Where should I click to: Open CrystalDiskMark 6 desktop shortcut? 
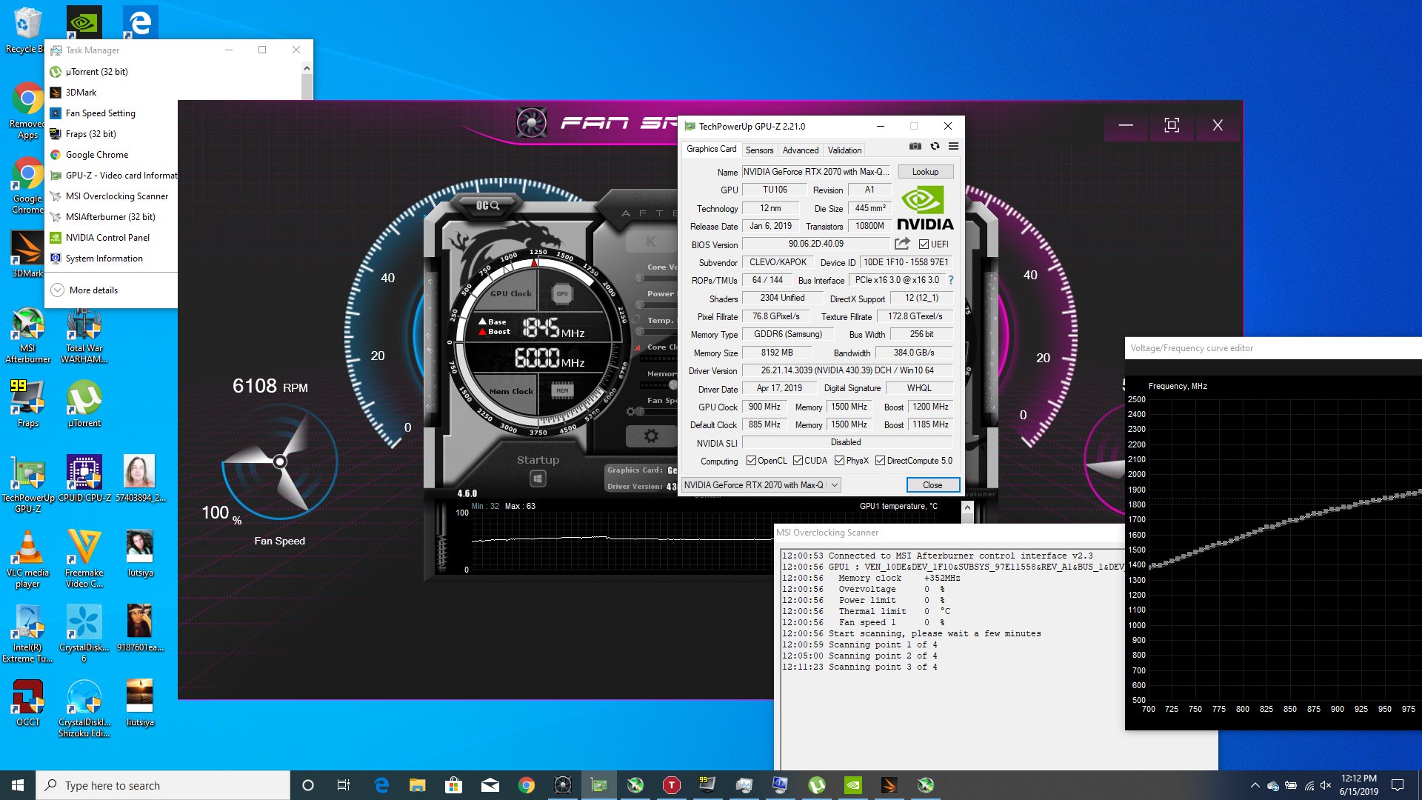(84, 633)
